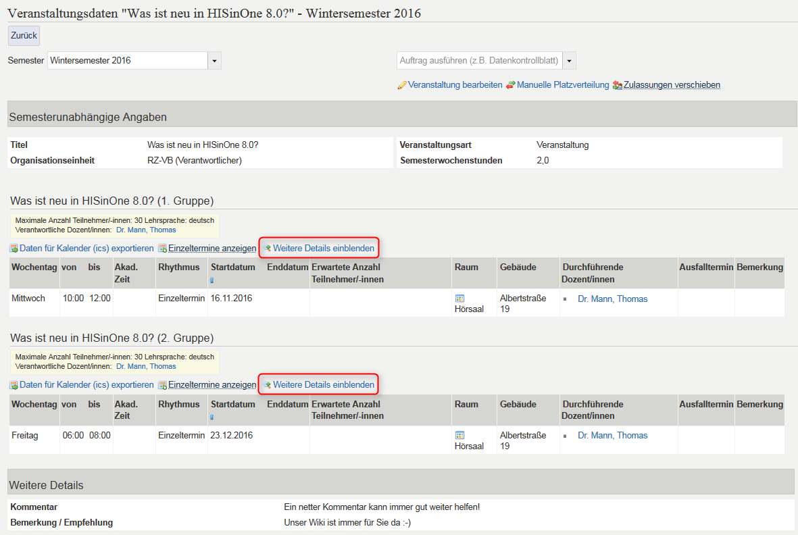Click Einzeltermine icon in 1. Gruppe
This screenshot has height=535, width=798.
point(162,249)
